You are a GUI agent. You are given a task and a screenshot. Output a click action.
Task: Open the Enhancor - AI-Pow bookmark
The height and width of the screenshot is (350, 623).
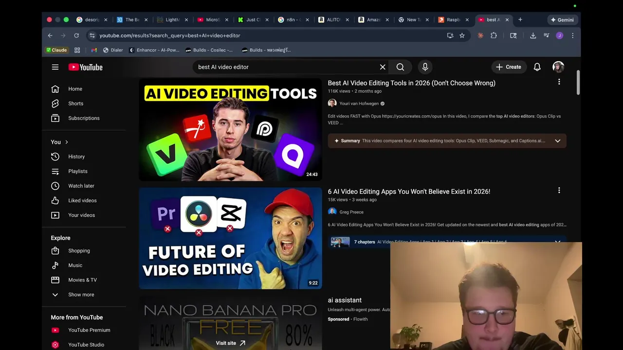[154, 50]
